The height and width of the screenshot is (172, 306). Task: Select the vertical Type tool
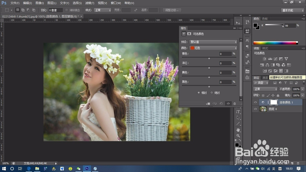[x=238, y=112]
